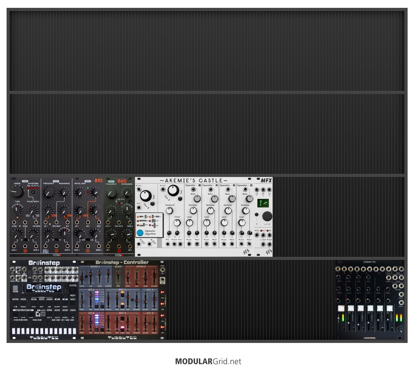417x368 pixels.
Task: Click the green MFX display screen
Action: pyautogui.click(x=263, y=203)
